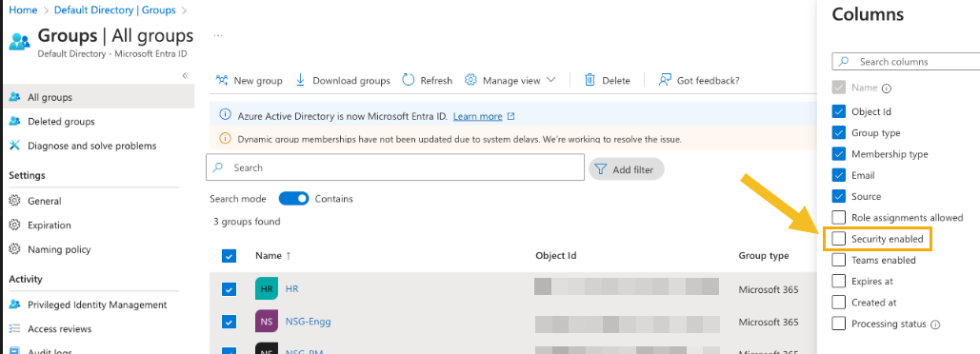The image size is (980, 354).
Task: Toggle the Search mode Contains switch
Action: tap(293, 199)
